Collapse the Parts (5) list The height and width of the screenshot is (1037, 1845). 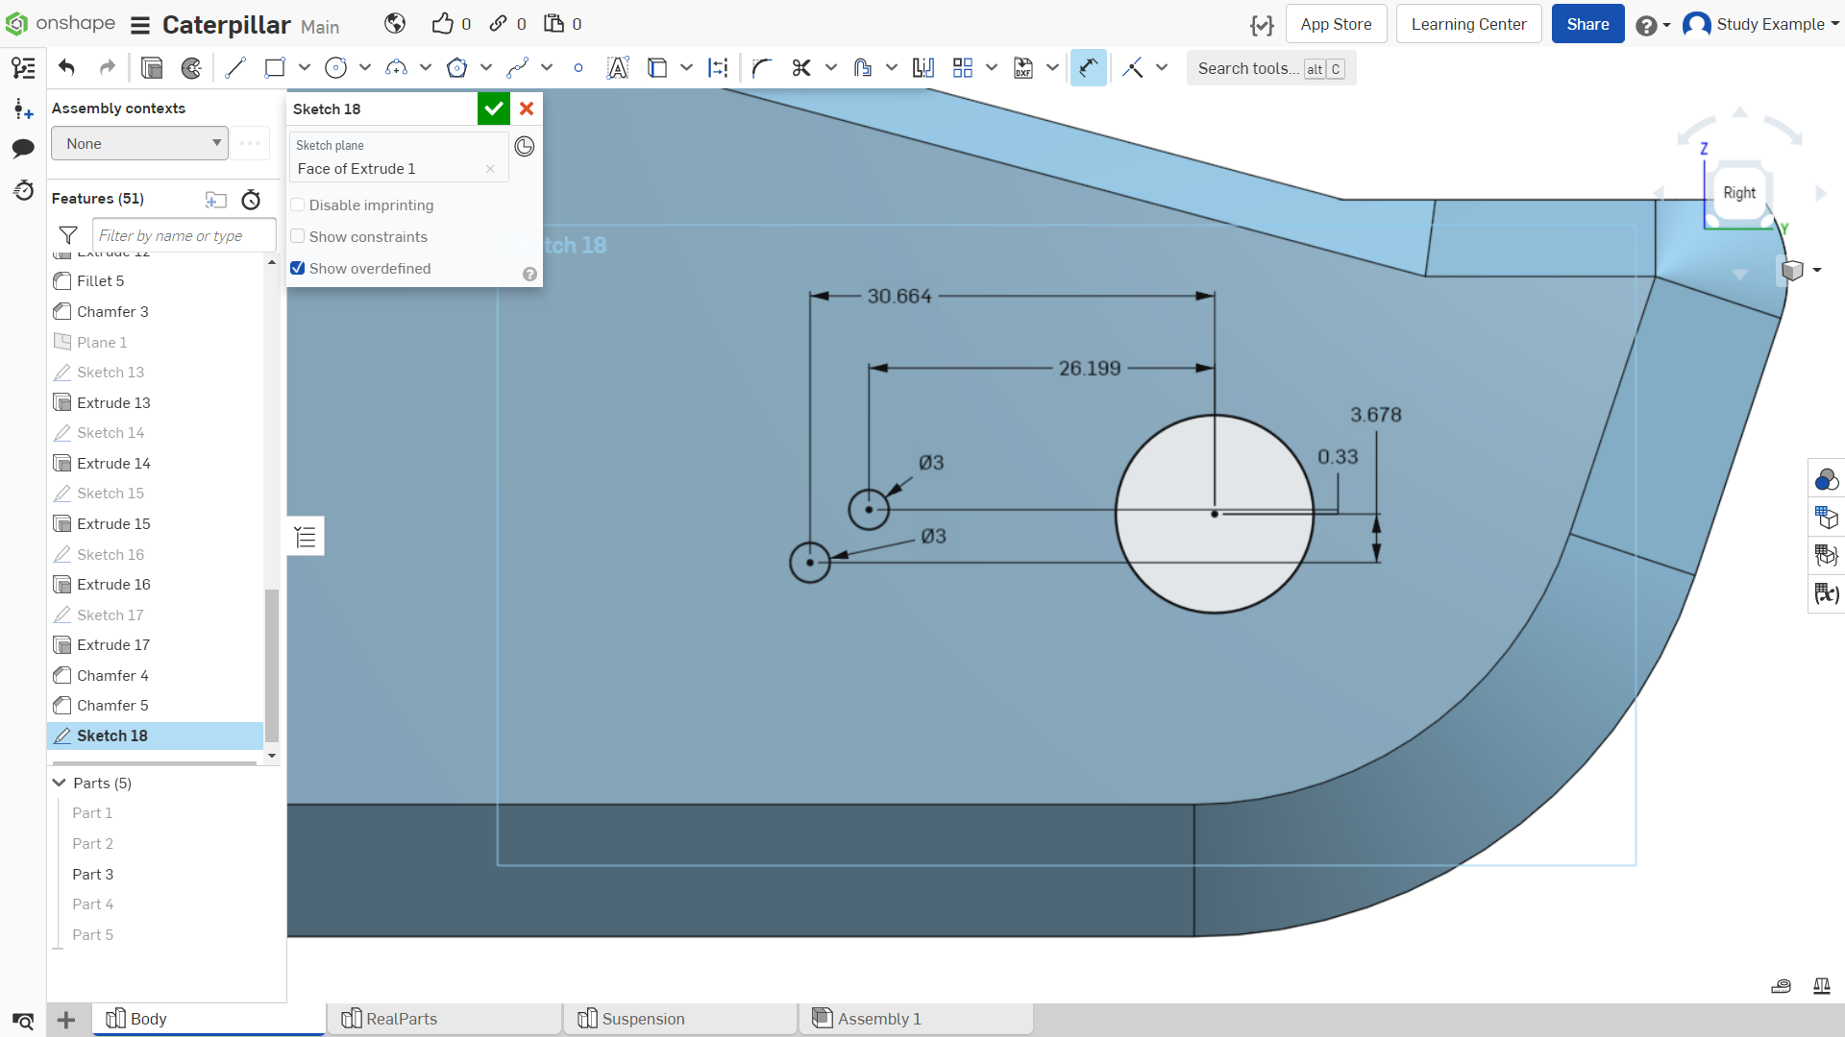tap(60, 784)
